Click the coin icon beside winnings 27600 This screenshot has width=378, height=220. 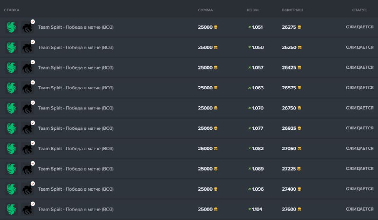click(x=300, y=209)
